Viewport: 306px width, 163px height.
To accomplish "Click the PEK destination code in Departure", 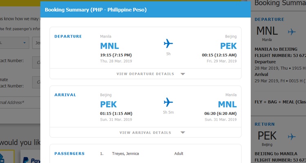I will [228, 46].
